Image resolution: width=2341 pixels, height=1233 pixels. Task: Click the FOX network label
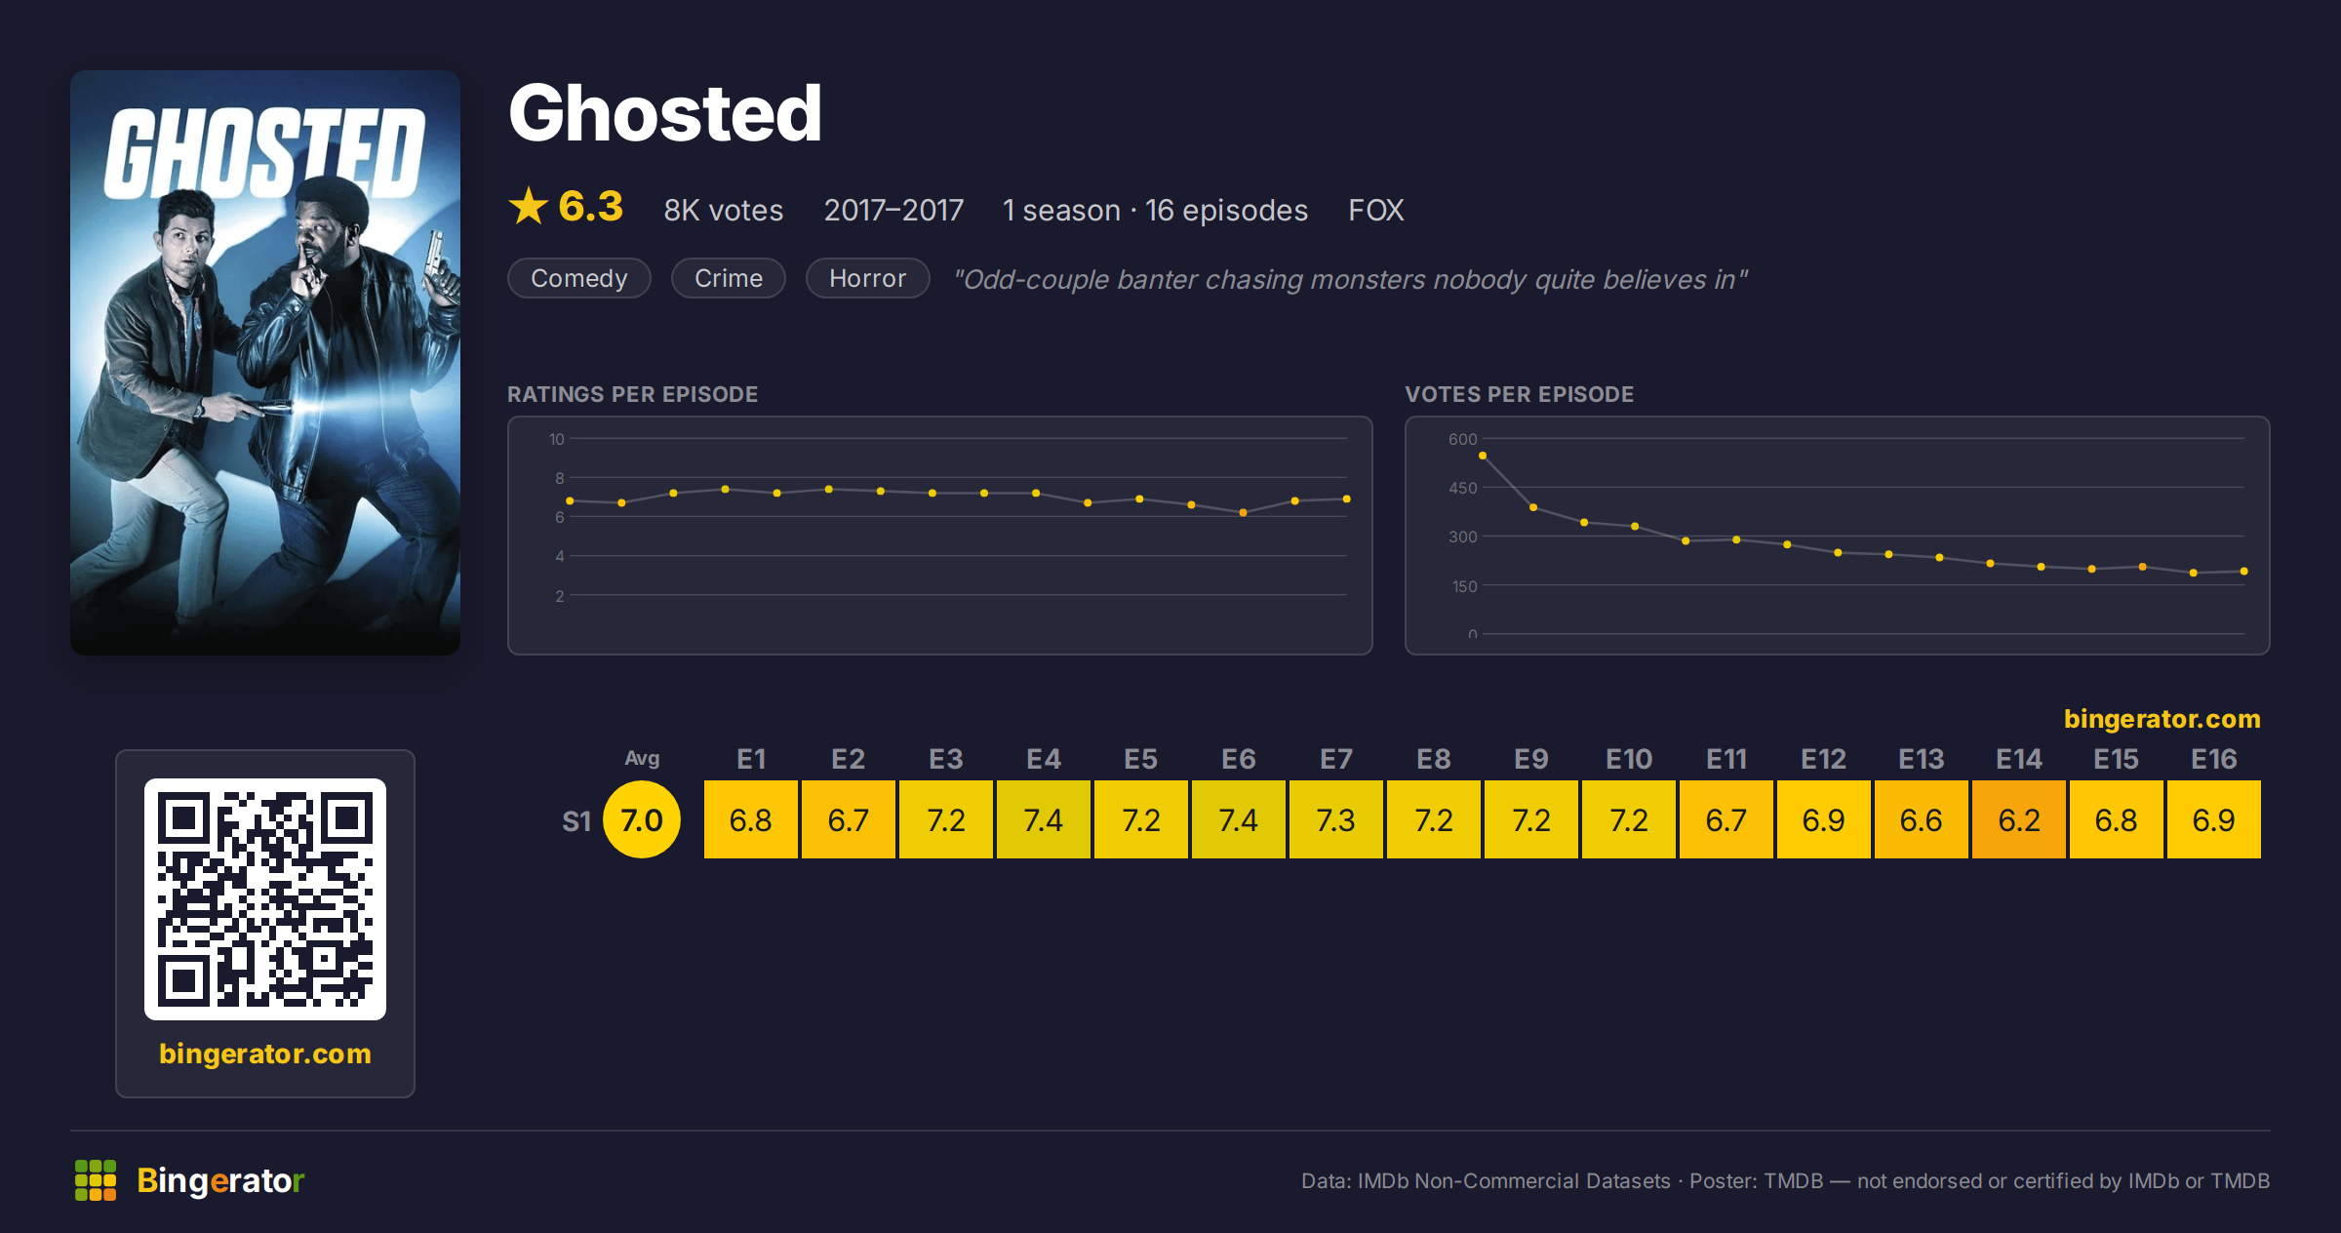click(1376, 211)
